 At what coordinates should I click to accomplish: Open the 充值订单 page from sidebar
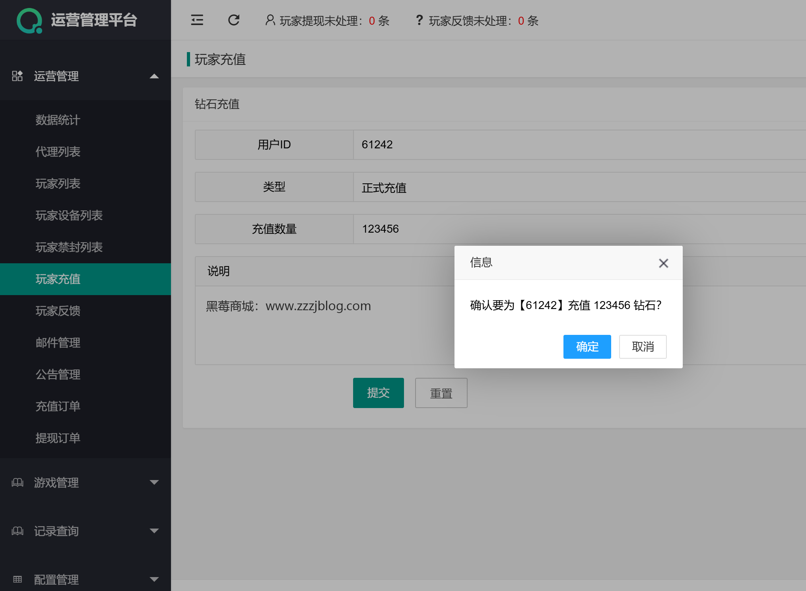coord(58,406)
